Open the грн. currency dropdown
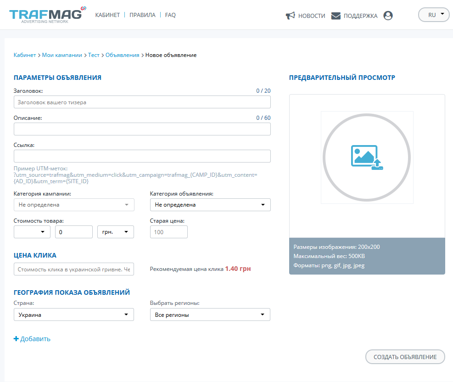 116,232
